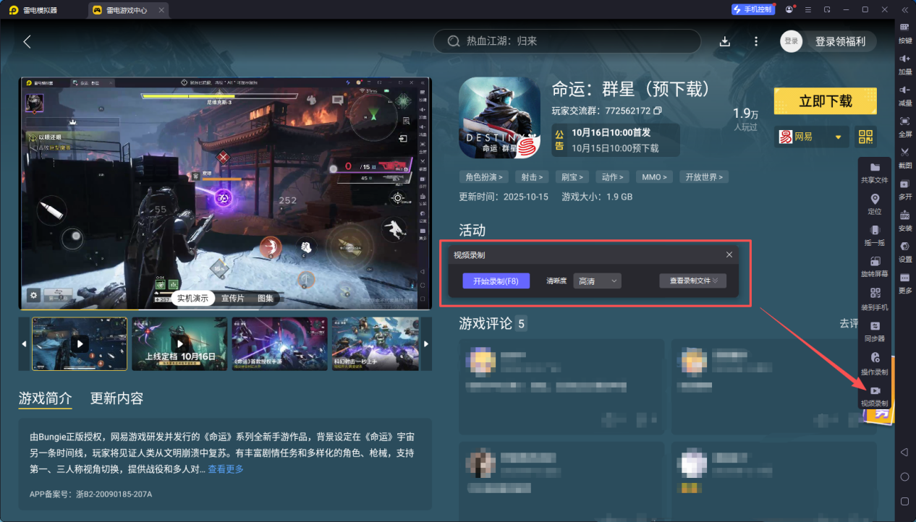This screenshot has height=522, width=916.
Task: Expand the 查看录制文件 dropdown
Action: point(693,281)
